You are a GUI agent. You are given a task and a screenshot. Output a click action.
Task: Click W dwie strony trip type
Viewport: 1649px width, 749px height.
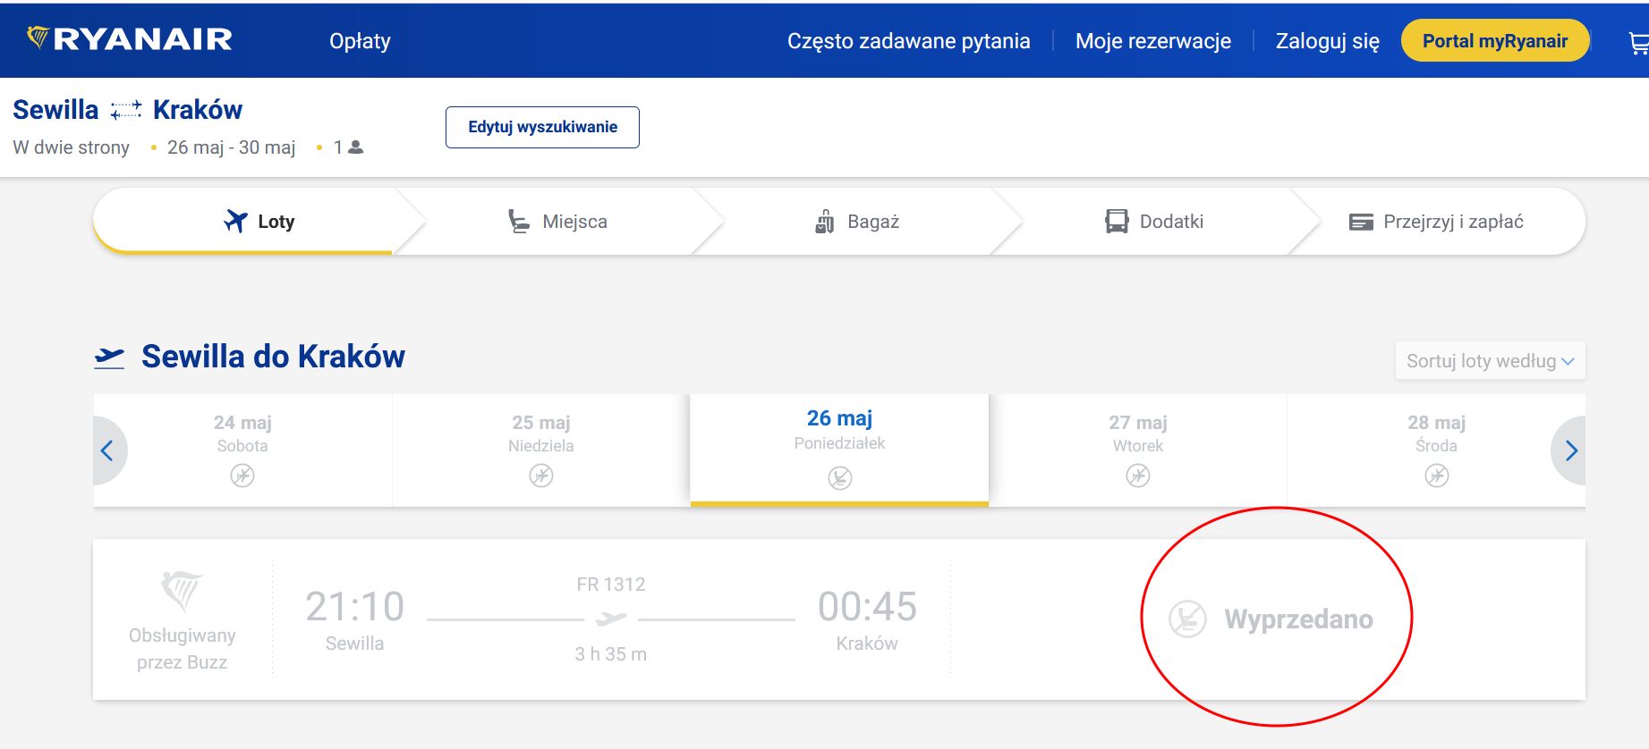tap(72, 147)
